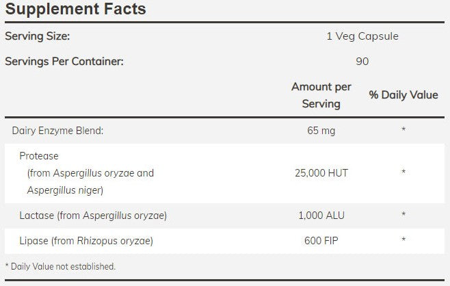Click the Lactase row daily value asterisk
The height and width of the screenshot is (286, 450).
point(403,216)
